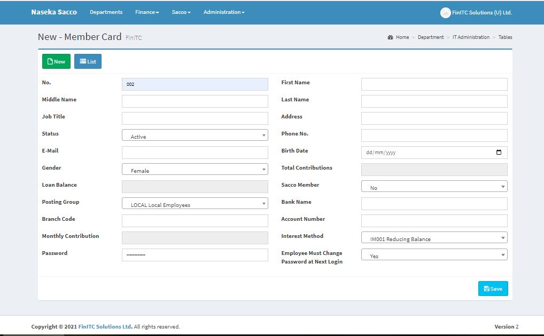Go to Departments in the navbar
Viewport: 544px width, 336px height.
pos(106,12)
